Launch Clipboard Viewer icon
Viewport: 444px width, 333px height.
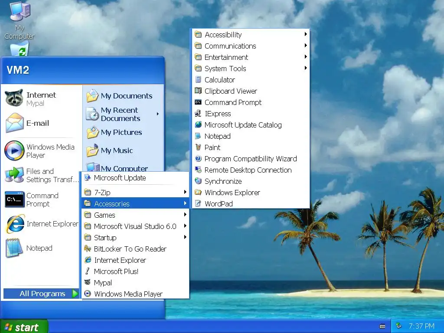pyautogui.click(x=198, y=91)
